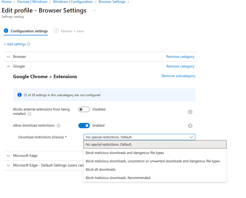Expand the Microsoft Edge category
Viewport: 246px width, 198px height.
pyautogui.click(x=8, y=156)
